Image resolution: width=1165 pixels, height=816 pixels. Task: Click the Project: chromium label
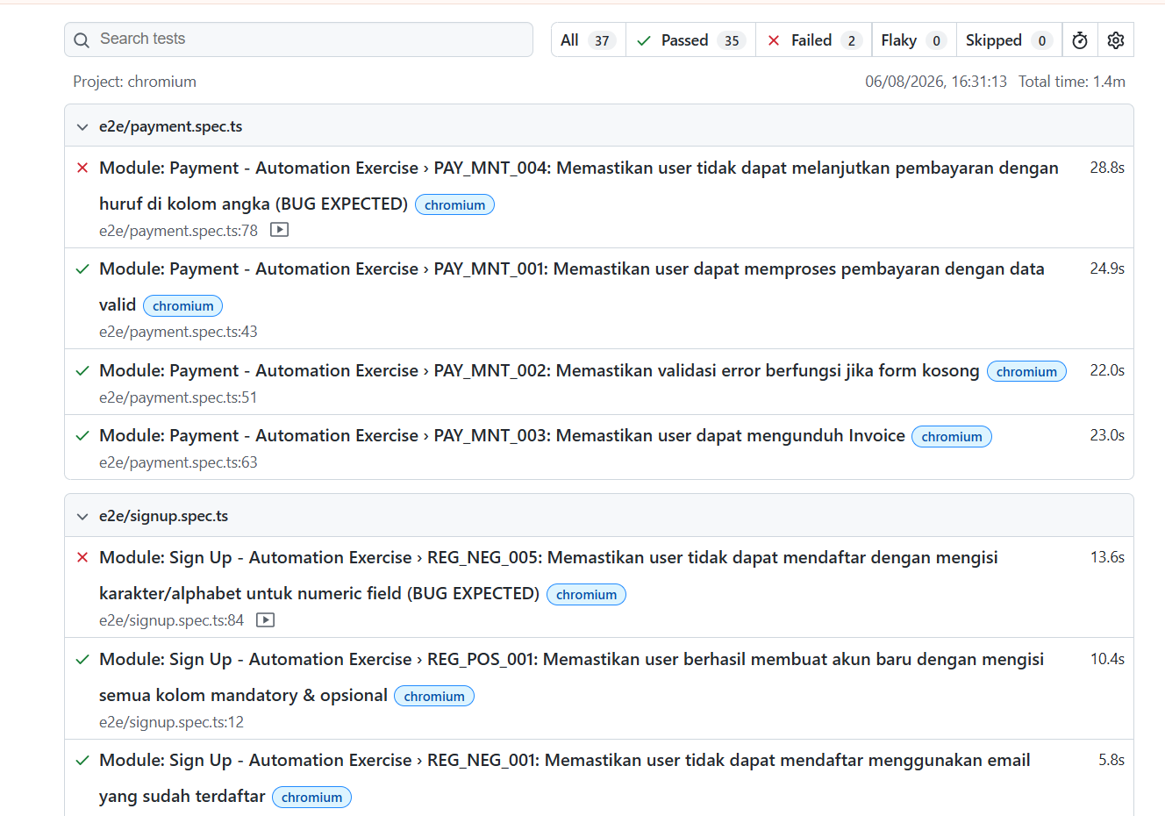pyautogui.click(x=134, y=82)
